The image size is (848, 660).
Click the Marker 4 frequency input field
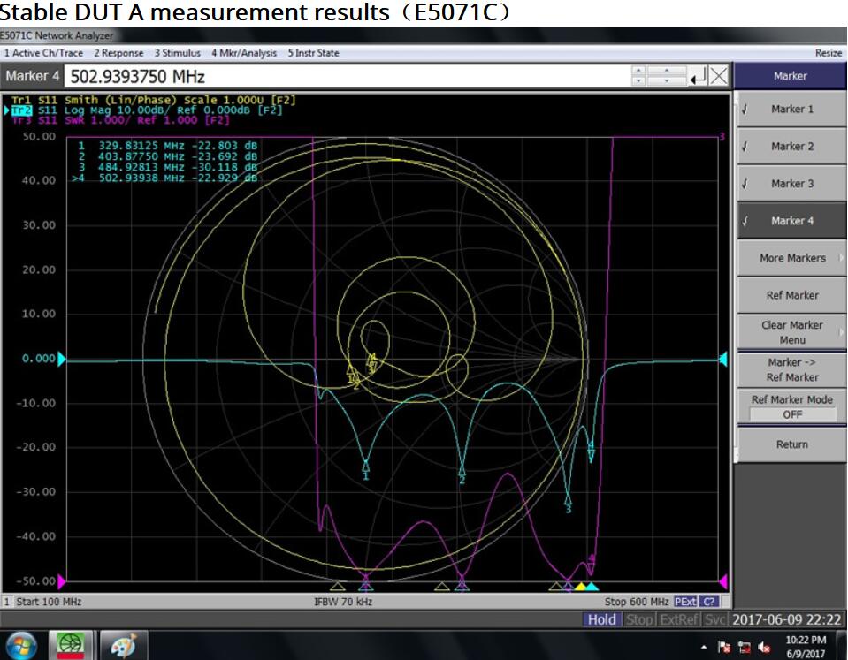click(x=348, y=77)
